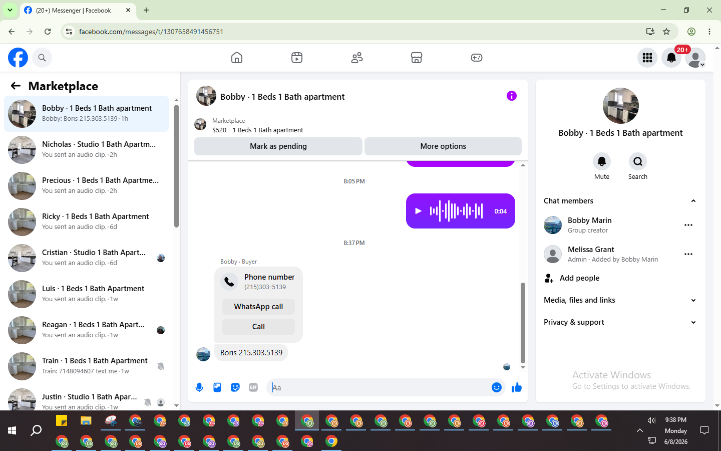This screenshot has height=451, width=721.
Task: Go back from Marketplace with arrow
Action: 16,86
